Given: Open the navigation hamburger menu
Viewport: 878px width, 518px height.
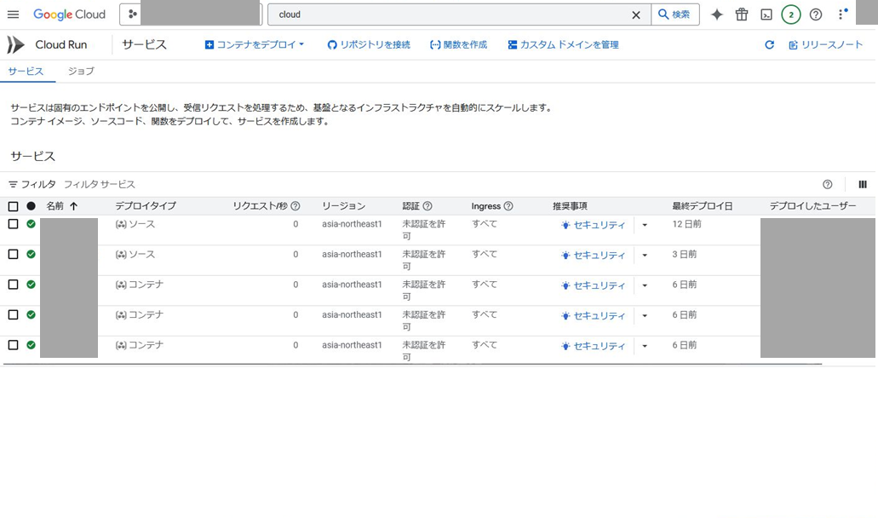Looking at the screenshot, I should click(x=13, y=14).
